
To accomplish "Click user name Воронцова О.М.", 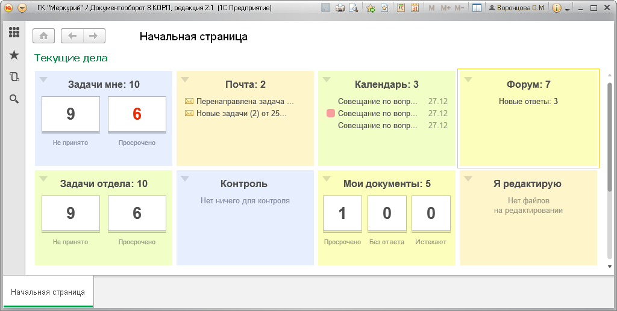I will [518, 8].
